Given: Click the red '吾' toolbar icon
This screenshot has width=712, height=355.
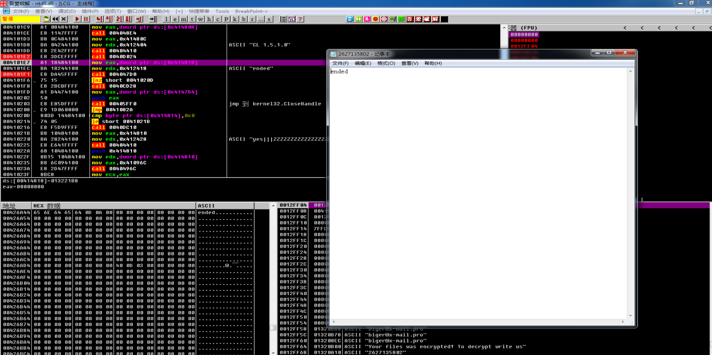Looking at the screenshot, I should click(x=410, y=19).
